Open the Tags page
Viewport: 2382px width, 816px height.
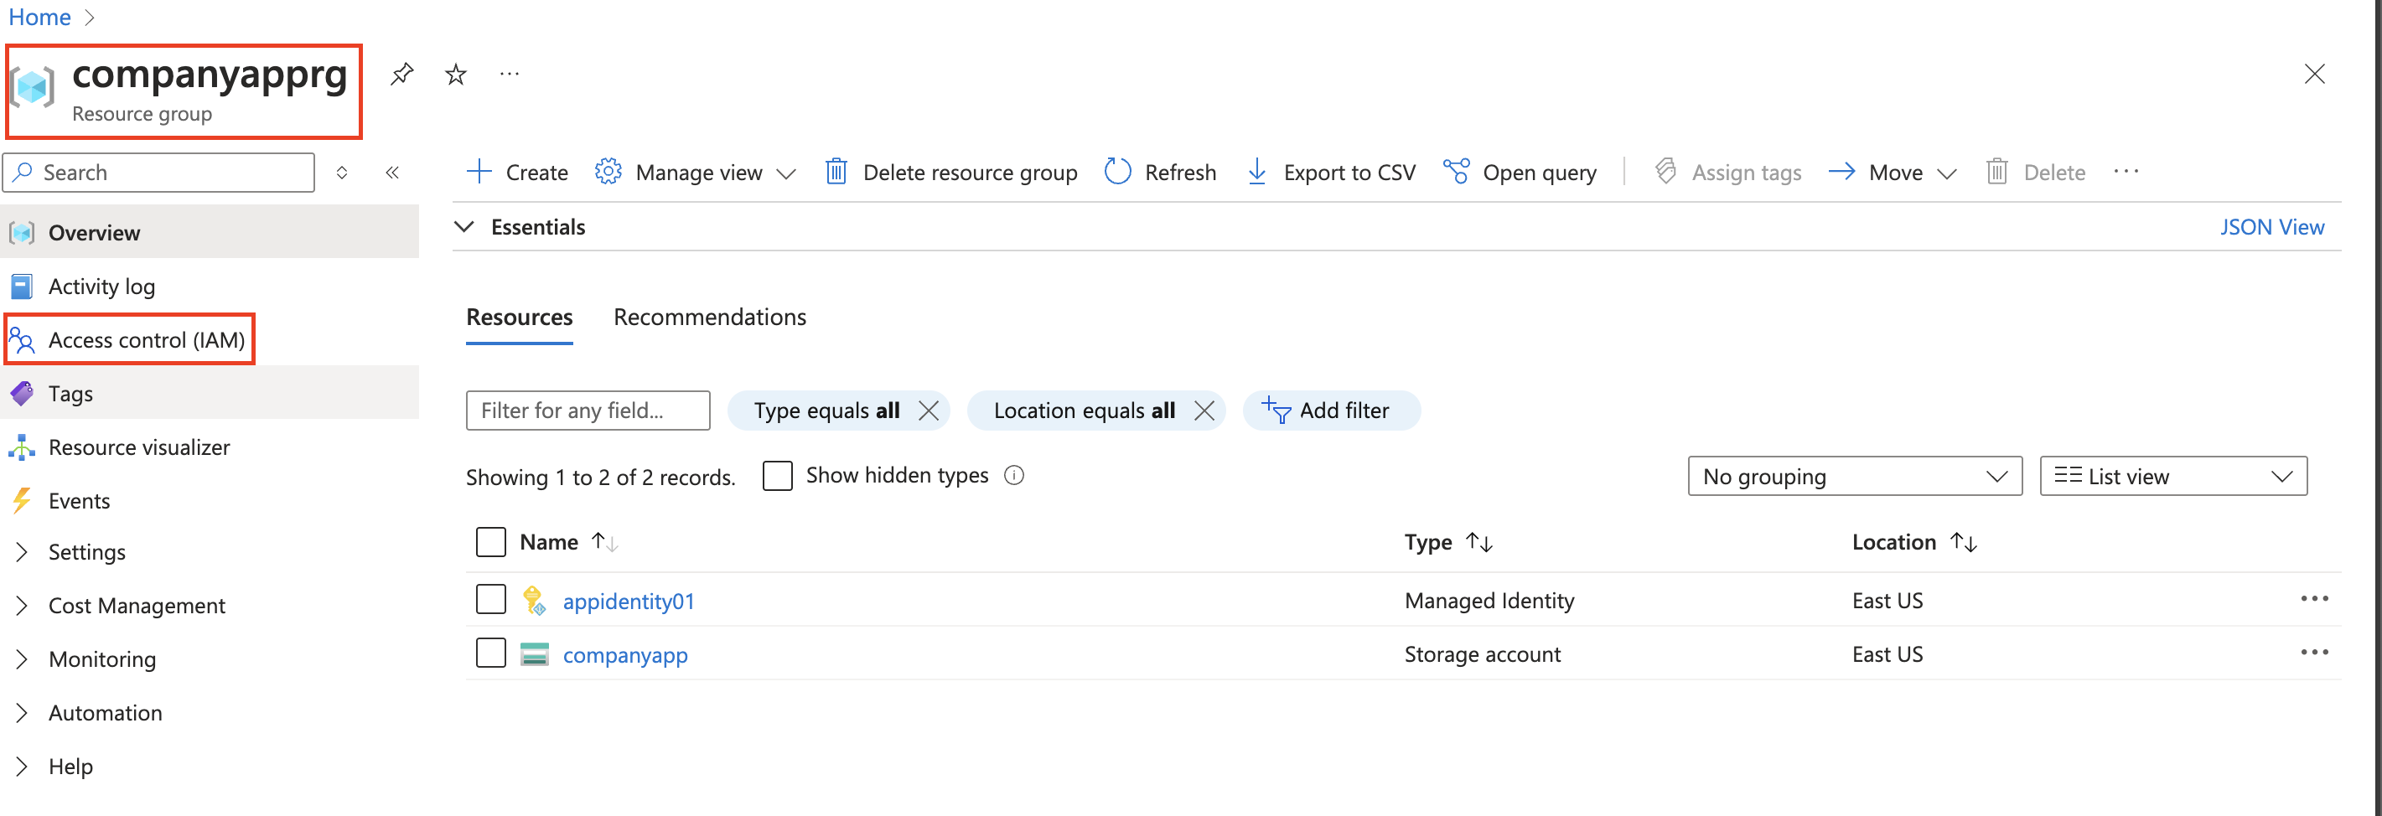tap(209, 394)
